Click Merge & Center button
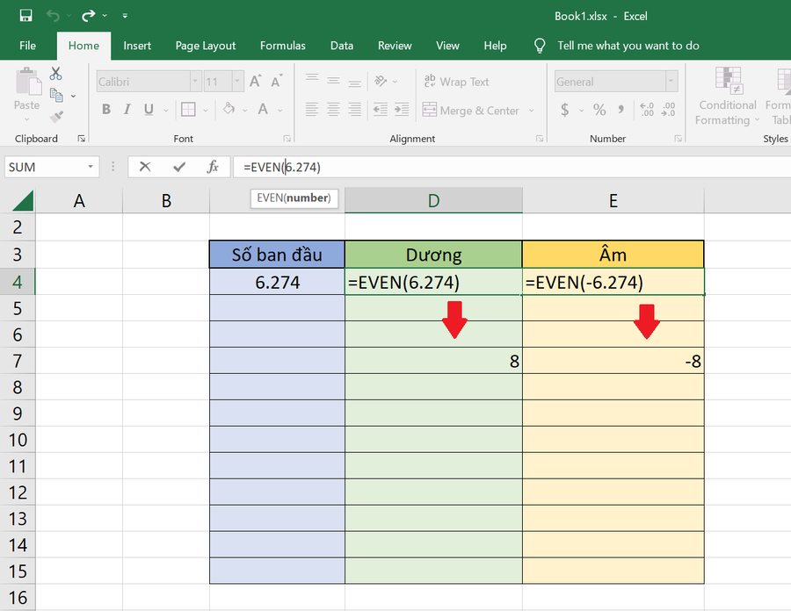Viewport: 791px width, 611px height. click(x=471, y=110)
